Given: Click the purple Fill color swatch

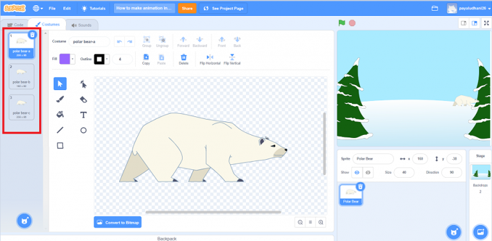Looking at the screenshot, I should pos(65,59).
